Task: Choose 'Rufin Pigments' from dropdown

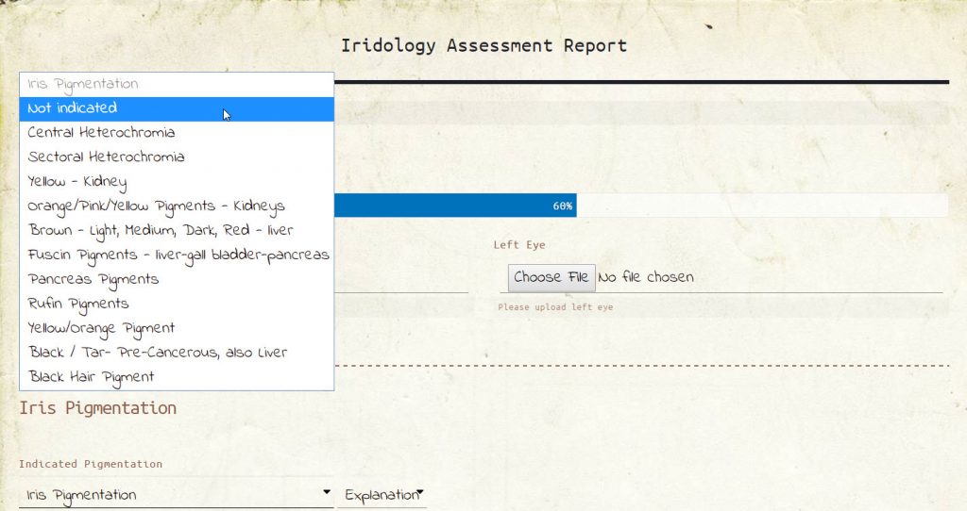Action: tap(177, 304)
